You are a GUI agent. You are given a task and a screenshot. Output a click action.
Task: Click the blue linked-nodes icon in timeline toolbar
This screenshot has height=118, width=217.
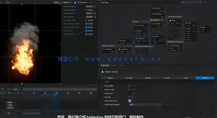click(x=15, y=93)
